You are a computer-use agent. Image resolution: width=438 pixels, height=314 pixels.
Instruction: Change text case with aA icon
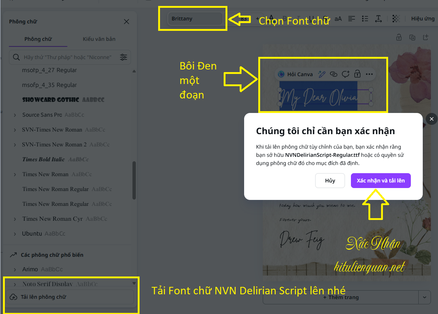(338, 19)
